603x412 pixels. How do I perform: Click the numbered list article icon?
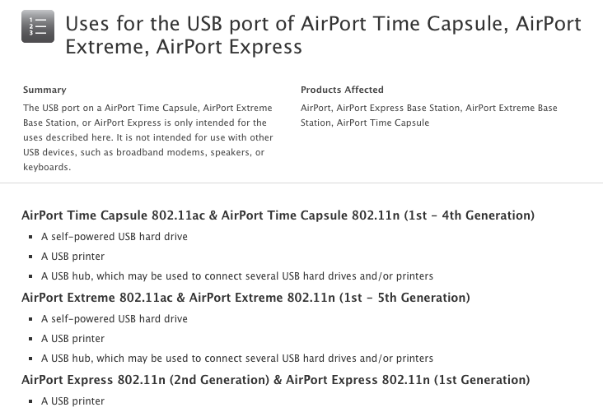click(38, 26)
